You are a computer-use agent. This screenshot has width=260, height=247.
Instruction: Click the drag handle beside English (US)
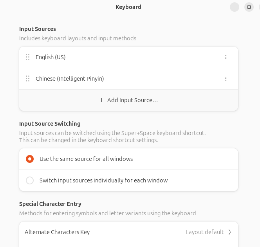pos(28,57)
